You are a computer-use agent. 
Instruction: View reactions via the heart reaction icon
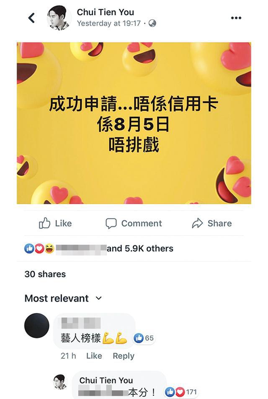tap(39, 248)
